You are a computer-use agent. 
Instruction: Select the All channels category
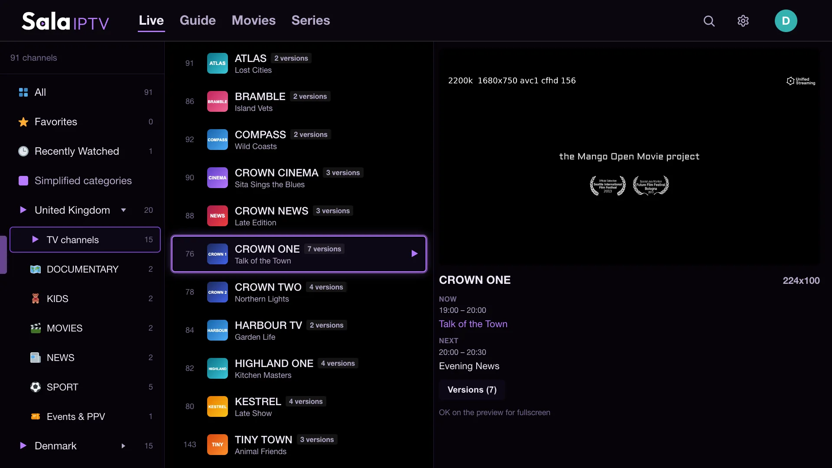[x=85, y=92]
